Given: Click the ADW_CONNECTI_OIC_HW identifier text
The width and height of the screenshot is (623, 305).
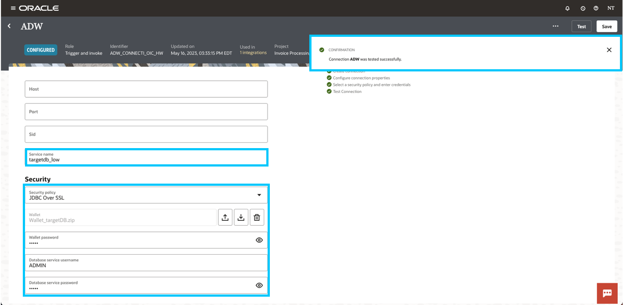Looking at the screenshot, I should pyautogui.click(x=136, y=53).
